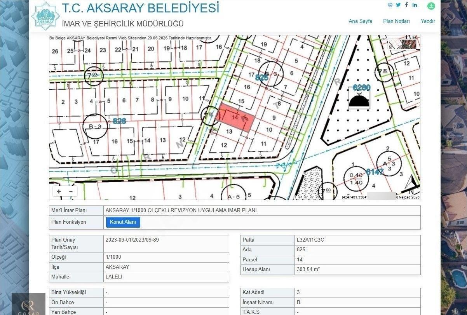Open the Facebook icon
Screen dimensions: 467x315
pyautogui.click(x=406, y=5)
